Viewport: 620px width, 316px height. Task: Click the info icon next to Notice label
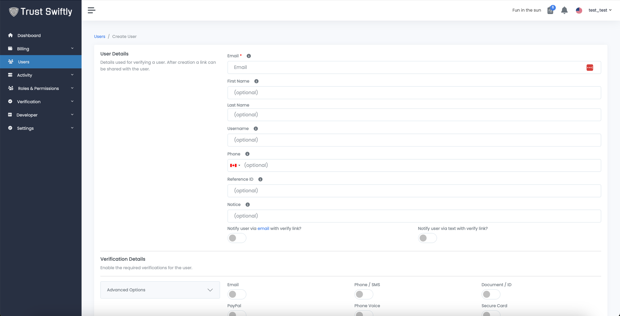pos(247,205)
